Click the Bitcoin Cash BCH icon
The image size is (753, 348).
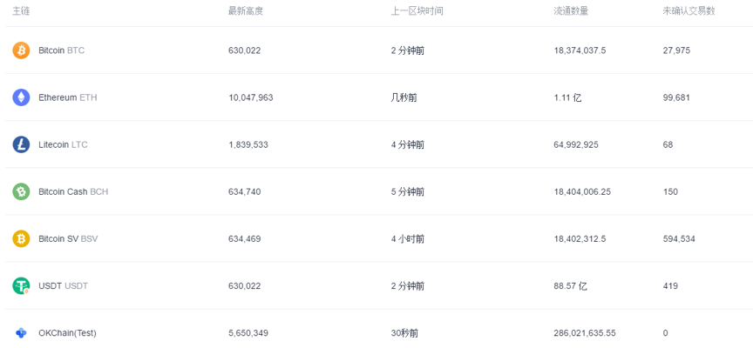point(21,191)
